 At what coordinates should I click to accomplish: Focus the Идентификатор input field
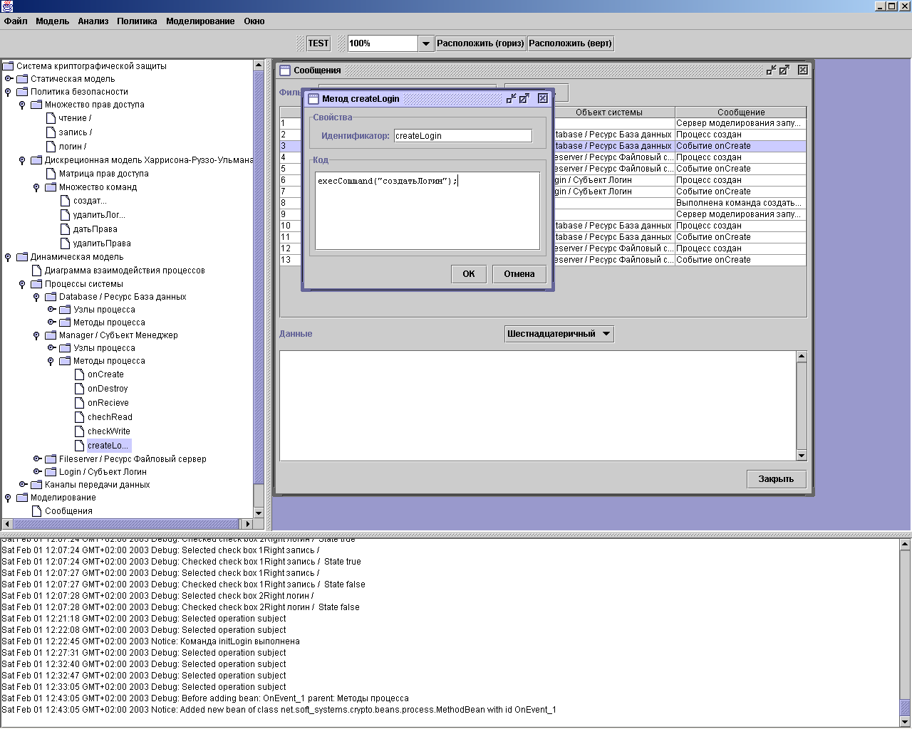click(463, 136)
